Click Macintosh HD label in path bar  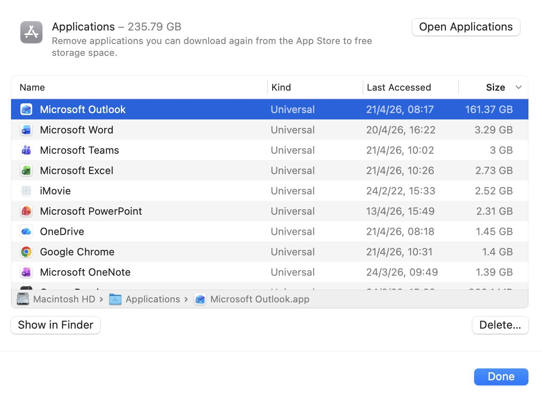coord(64,299)
